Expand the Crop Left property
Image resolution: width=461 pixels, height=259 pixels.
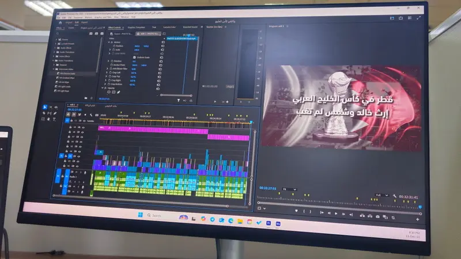click(107, 73)
